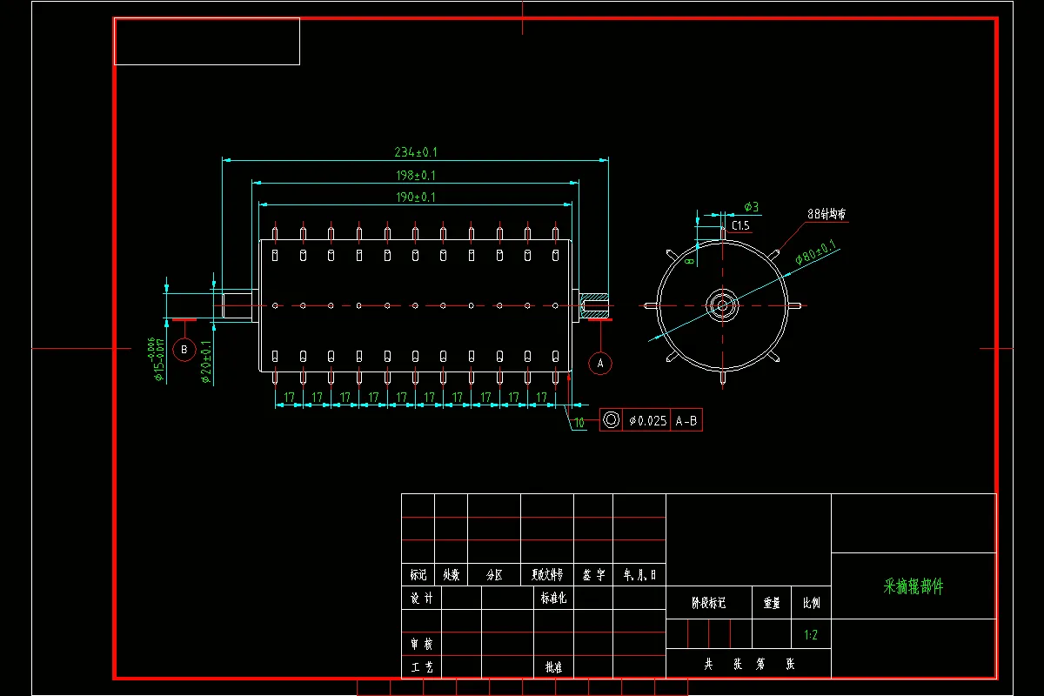This screenshot has width=1044, height=696.
Task: Pick the 190±0.1 dimension text
Action: coord(415,197)
